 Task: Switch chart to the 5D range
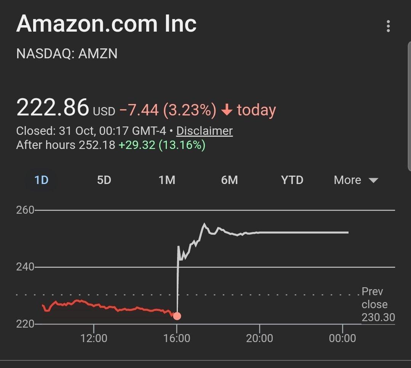104,180
